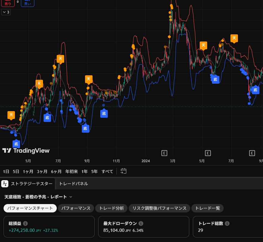Collapse the indicator legend showing 3
263x242 pixels.
(x=6, y=12)
